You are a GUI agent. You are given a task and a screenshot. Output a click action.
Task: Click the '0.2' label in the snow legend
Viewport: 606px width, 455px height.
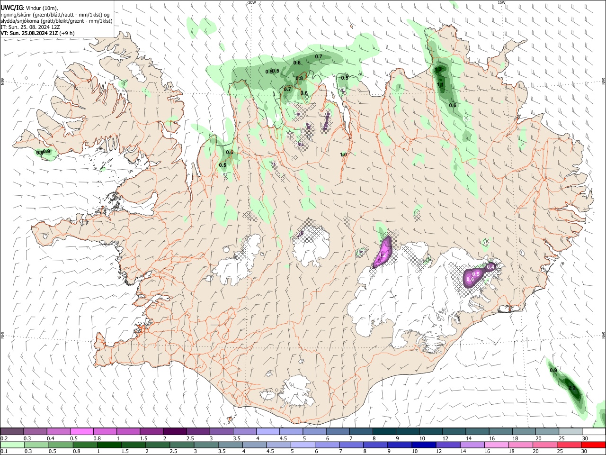4,438
